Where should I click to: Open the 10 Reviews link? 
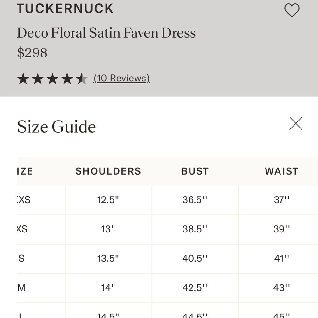122,78
